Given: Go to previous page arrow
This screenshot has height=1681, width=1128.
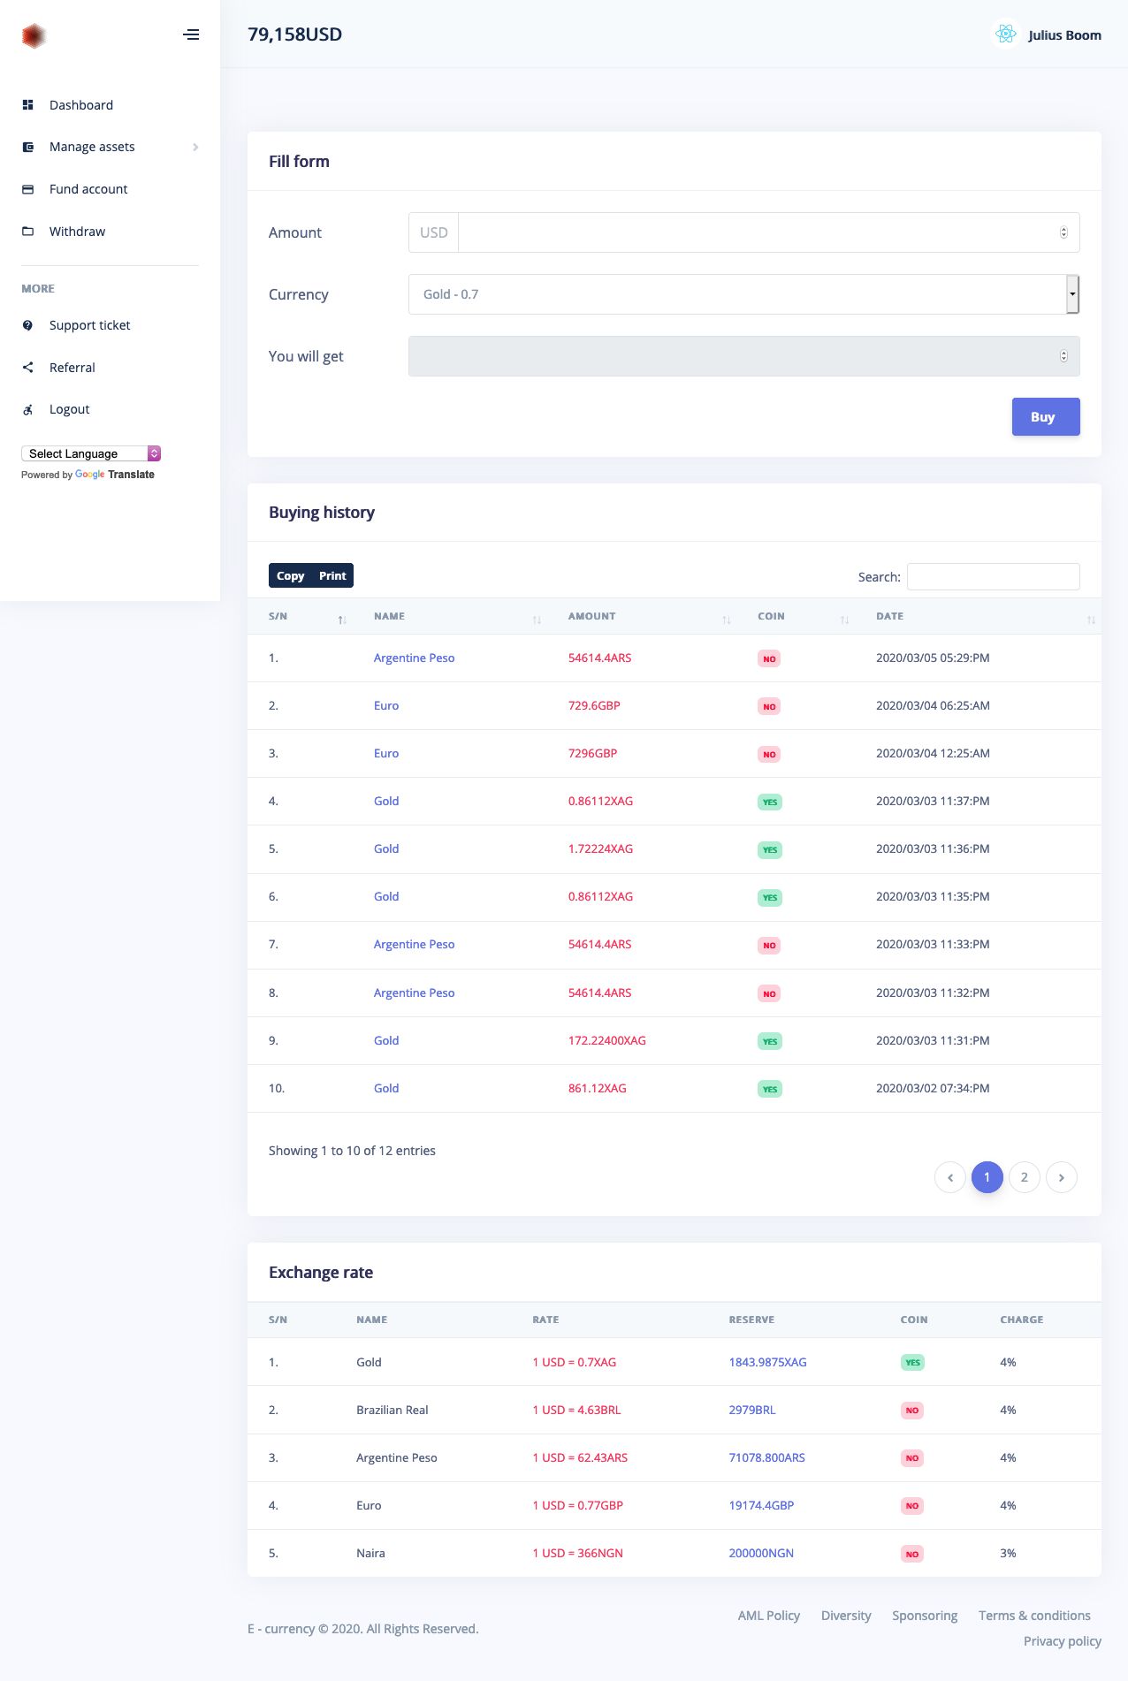Looking at the screenshot, I should pos(950,1177).
